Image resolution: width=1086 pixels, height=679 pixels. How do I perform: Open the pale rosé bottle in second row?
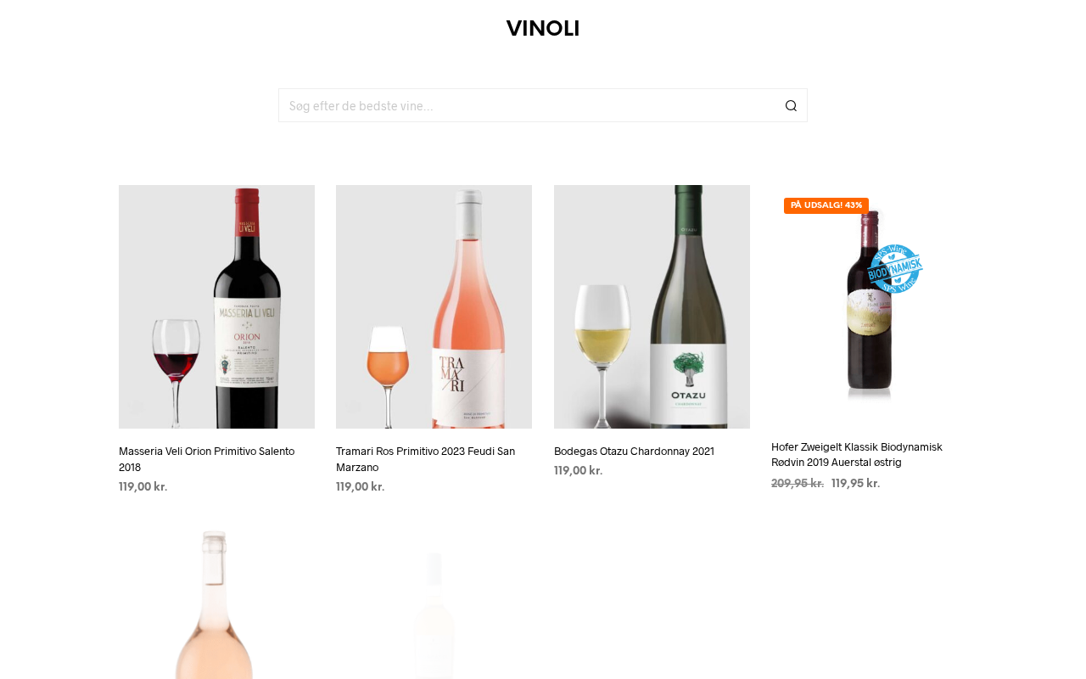coord(216,604)
